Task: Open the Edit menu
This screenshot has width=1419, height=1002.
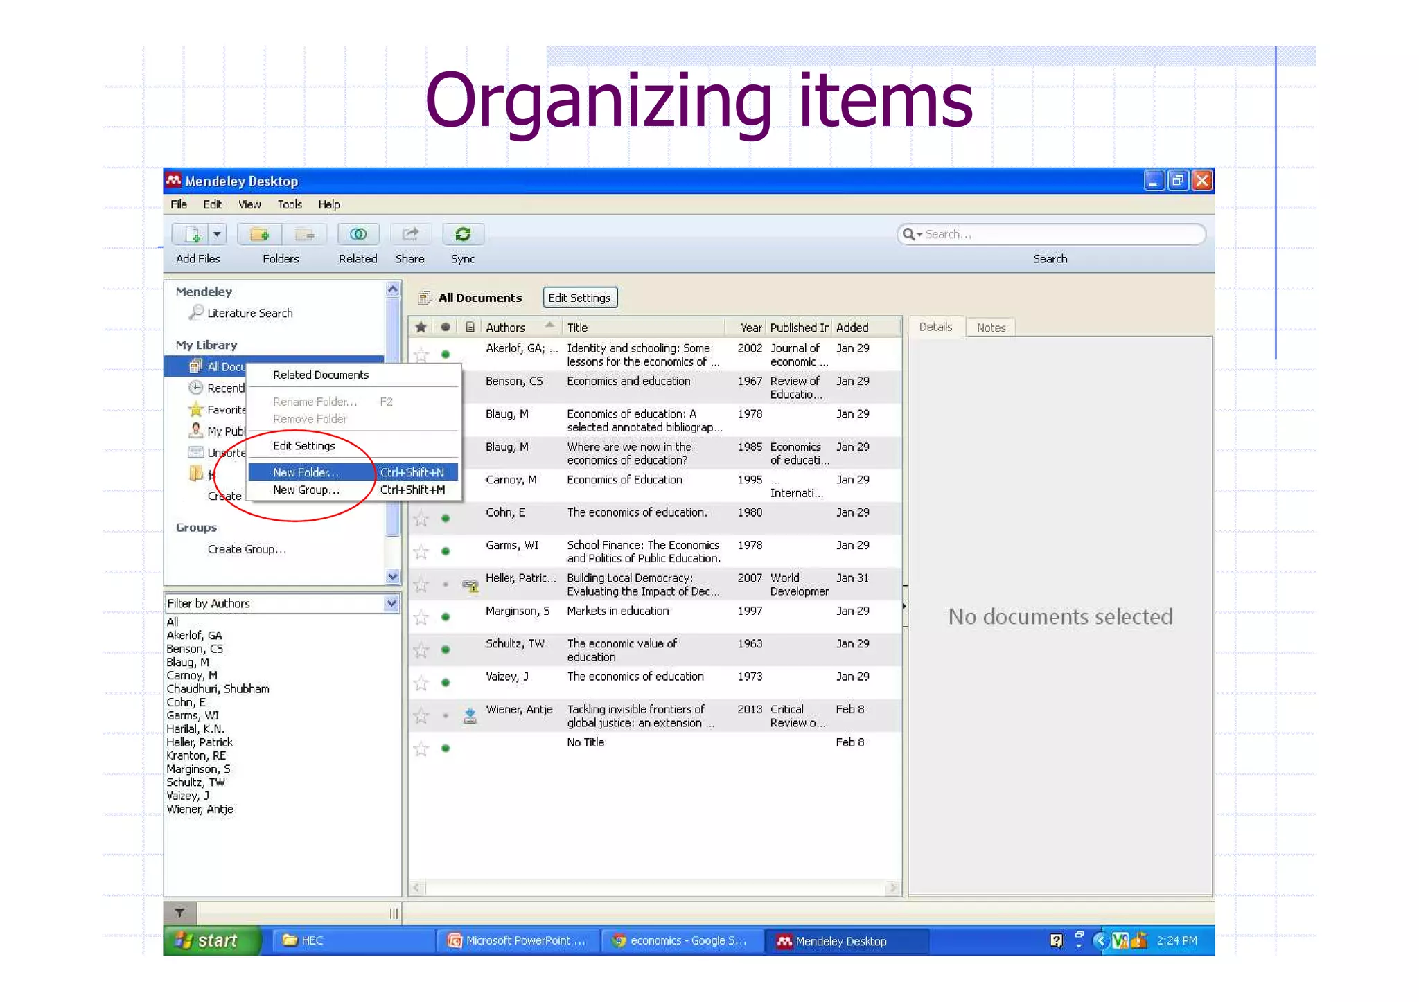Action: pos(212,204)
